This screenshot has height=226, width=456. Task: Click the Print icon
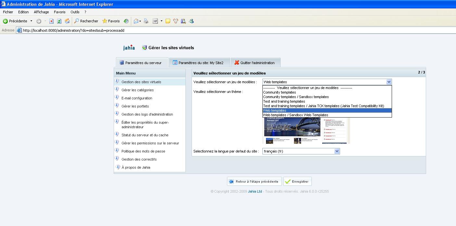tap(146, 21)
